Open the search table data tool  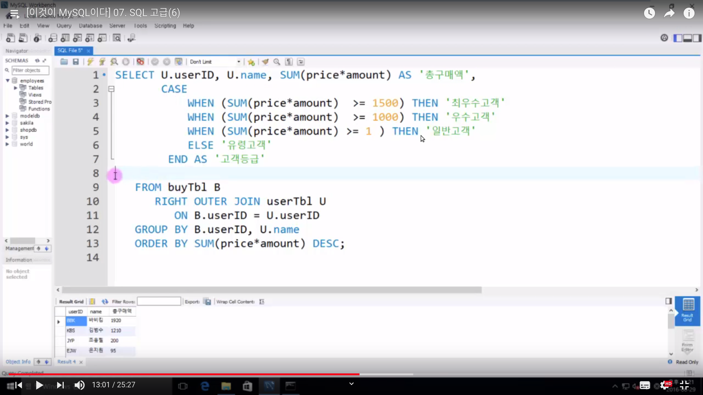click(x=117, y=38)
